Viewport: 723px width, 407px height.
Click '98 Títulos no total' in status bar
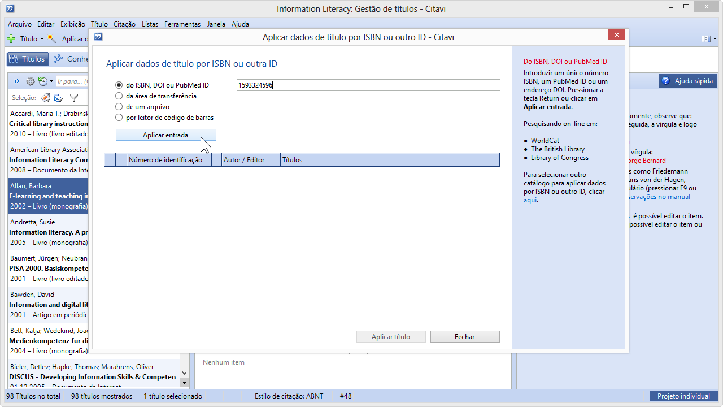tap(33, 396)
